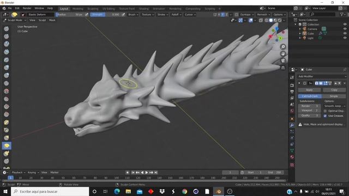Open the Remesh dropdown
349x196 pixels.
coord(263,15)
